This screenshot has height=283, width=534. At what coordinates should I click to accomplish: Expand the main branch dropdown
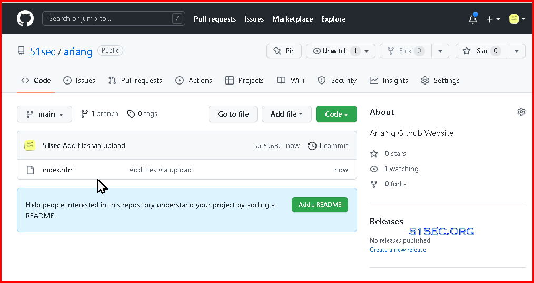45,114
